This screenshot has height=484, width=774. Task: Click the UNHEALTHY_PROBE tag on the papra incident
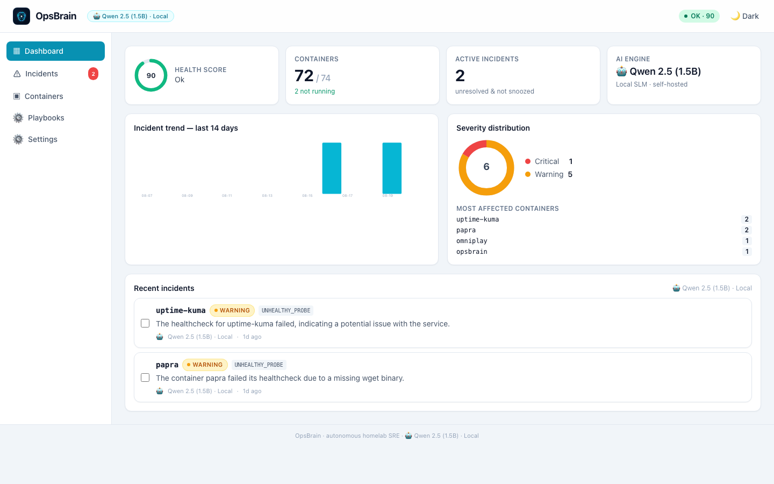coord(259,365)
